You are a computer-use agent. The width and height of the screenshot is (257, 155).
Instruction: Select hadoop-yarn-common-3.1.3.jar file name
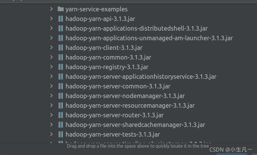[108, 57]
